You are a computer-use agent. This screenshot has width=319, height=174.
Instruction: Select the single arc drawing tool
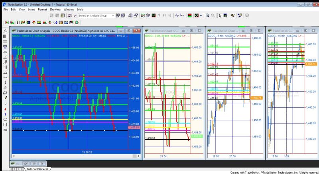[x=5, y=104]
